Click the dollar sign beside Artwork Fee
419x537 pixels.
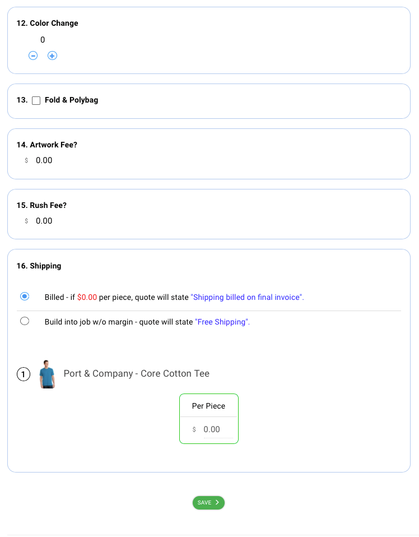[26, 160]
